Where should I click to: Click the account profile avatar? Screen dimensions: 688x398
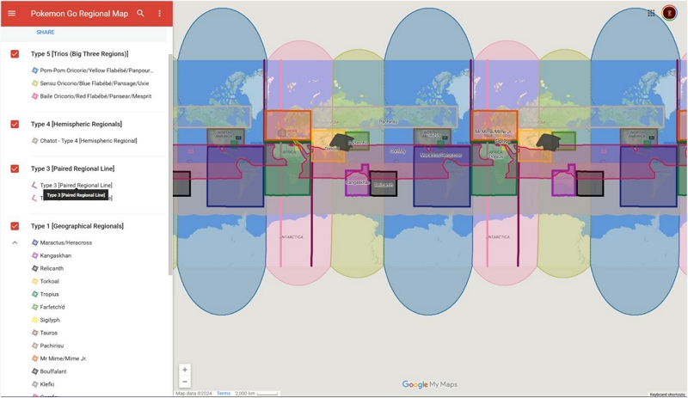pyautogui.click(x=669, y=13)
